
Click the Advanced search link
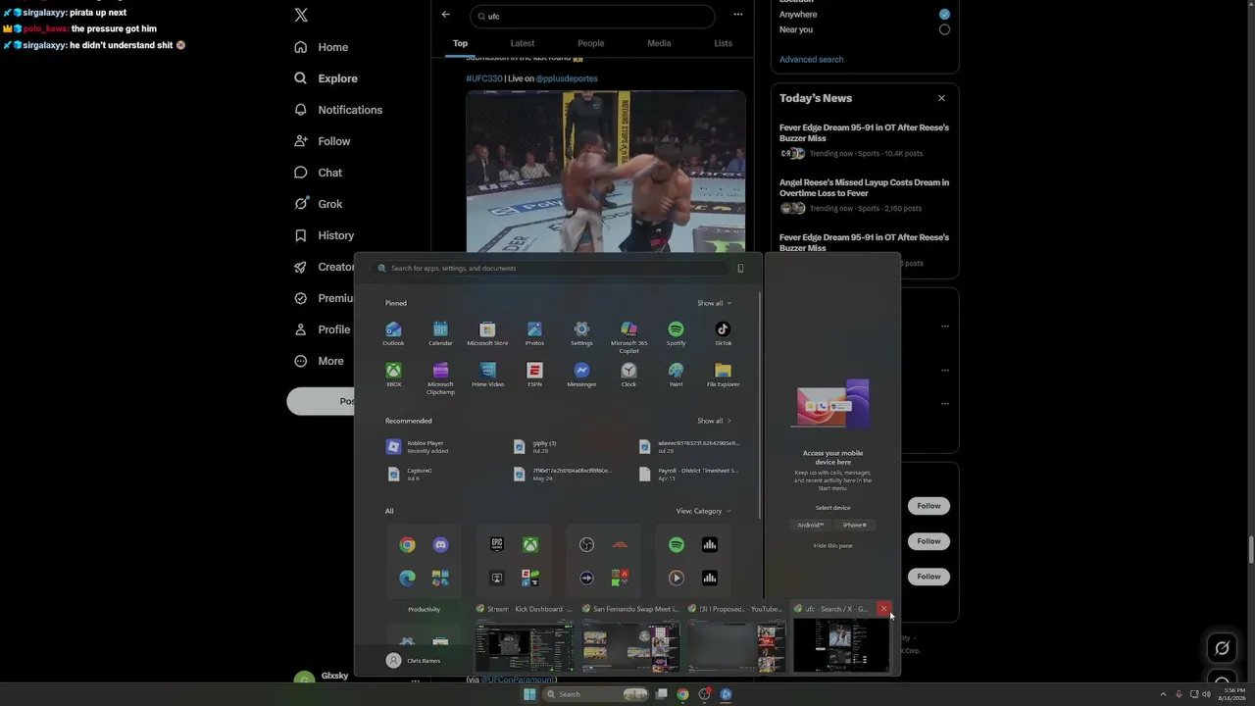click(811, 60)
